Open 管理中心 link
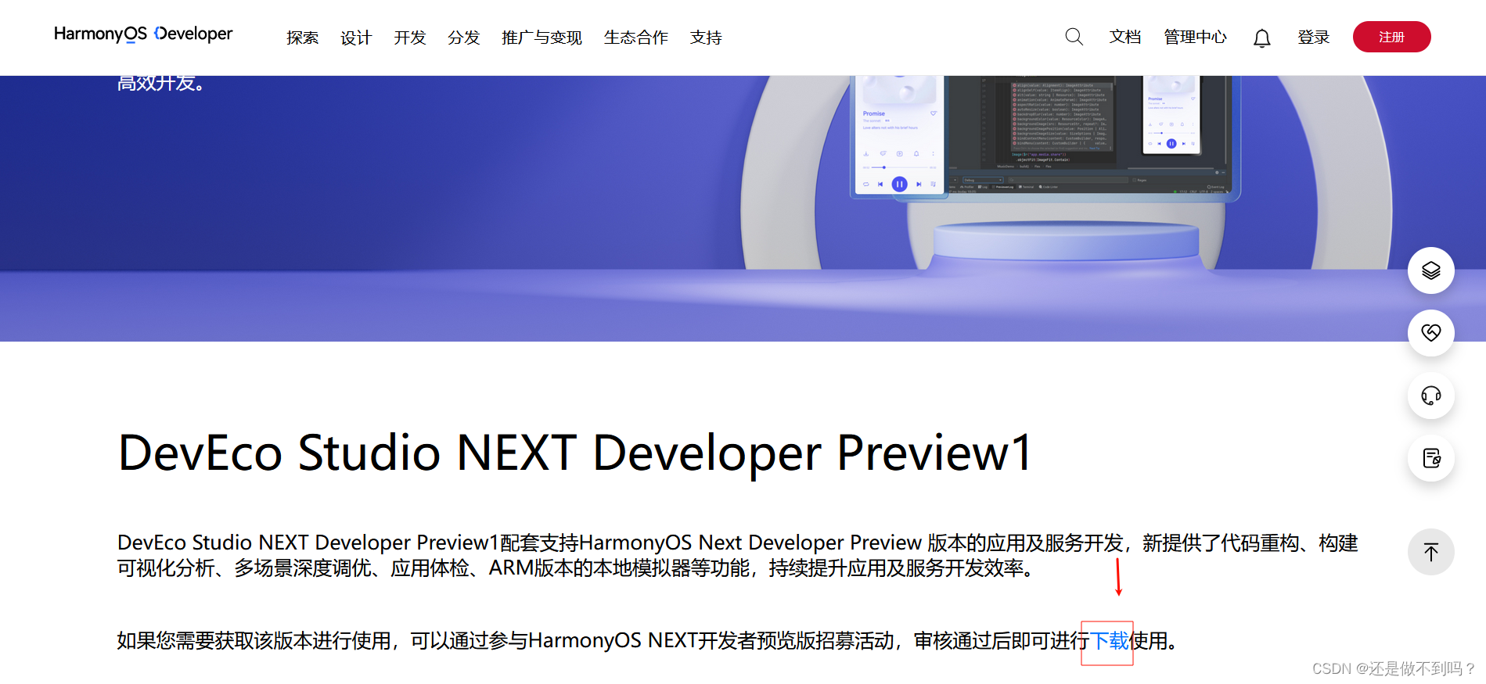This screenshot has width=1486, height=684. click(1195, 37)
